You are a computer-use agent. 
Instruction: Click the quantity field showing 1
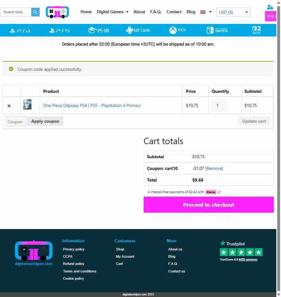click(219, 105)
